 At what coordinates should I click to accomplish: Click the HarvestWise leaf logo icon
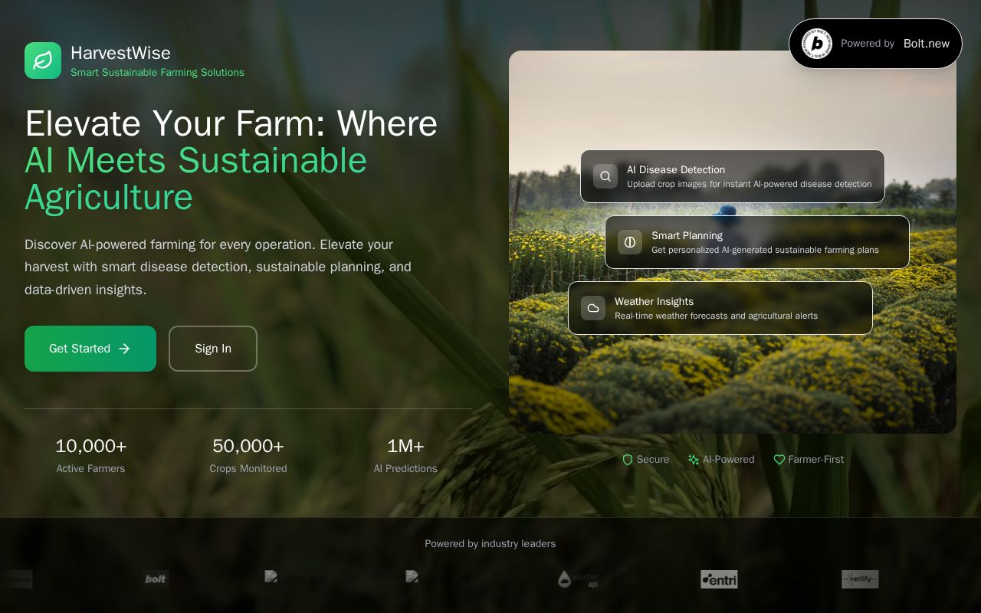(x=43, y=61)
